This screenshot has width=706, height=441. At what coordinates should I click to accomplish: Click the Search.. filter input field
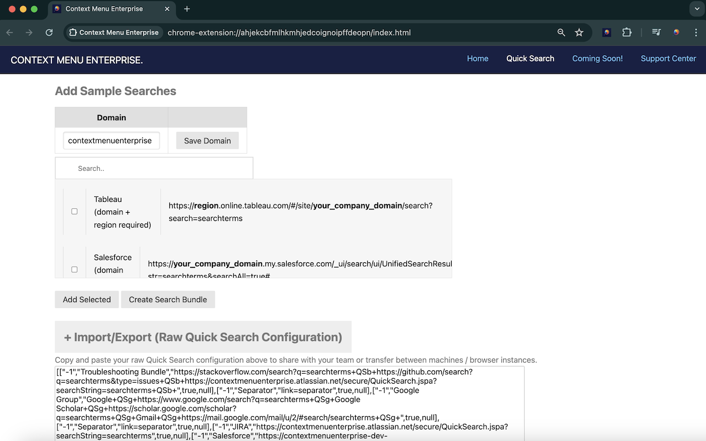[x=153, y=168]
